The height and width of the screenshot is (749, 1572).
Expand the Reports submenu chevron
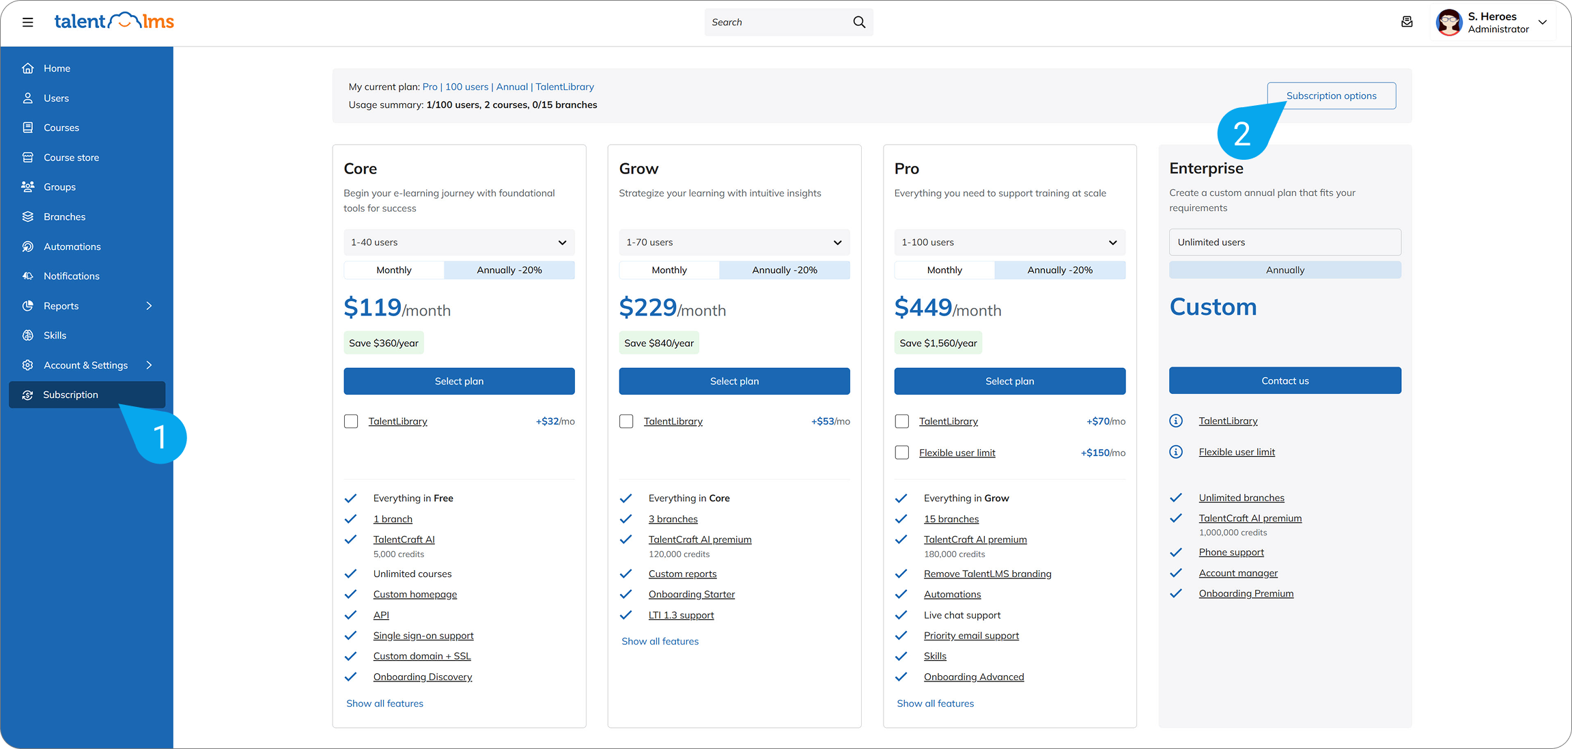149,306
